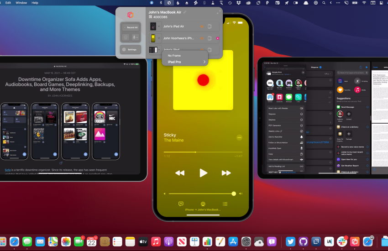The height and width of the screenshot is (251, 388).
Task: Open the Up Next queue list icon
Action: tap(225, 204)
